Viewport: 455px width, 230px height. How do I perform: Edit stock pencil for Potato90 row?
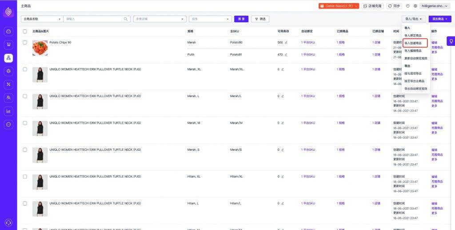coord(286,42)
